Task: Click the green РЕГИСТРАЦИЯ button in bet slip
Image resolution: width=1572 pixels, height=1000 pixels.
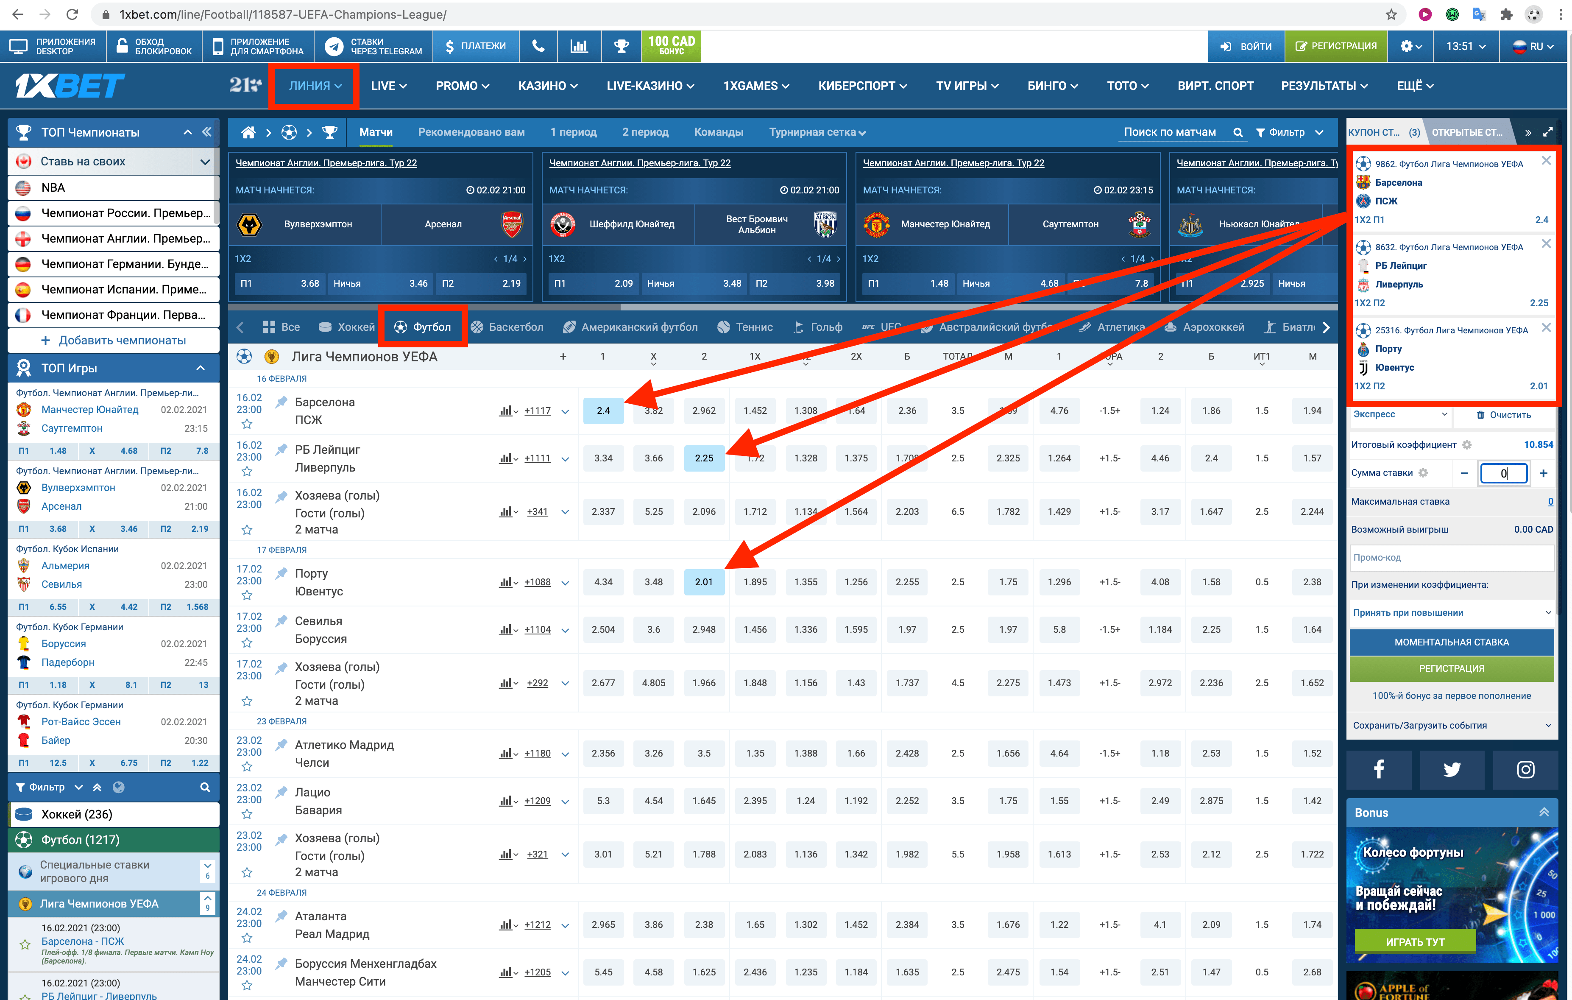Action: [1451, 668]
